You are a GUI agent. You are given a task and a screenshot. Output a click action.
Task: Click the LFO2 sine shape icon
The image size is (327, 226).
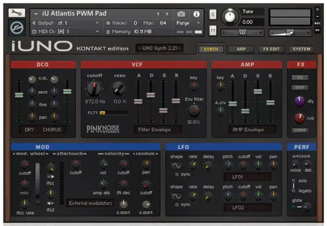click(x=176, y=196)
